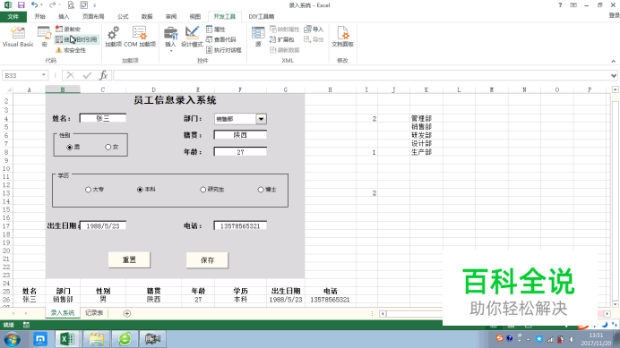Open Macro Security (宏安全性)
Screen dimensions: 620x348
(71, 50)
